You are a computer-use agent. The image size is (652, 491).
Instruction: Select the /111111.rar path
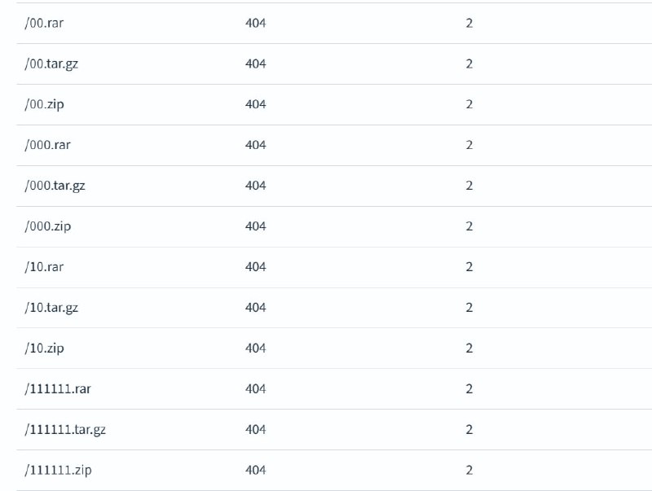pyautogui.click(x=58, y=389)
